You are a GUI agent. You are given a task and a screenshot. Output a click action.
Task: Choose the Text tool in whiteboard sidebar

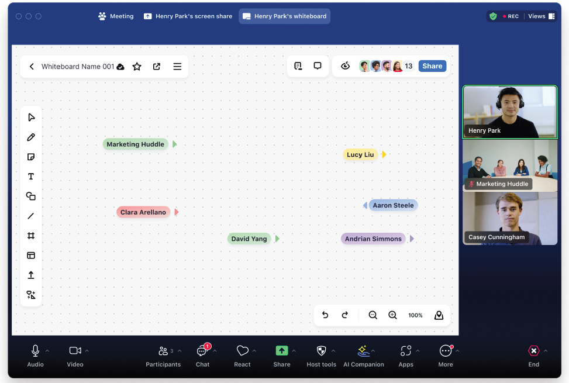[31, 177]
